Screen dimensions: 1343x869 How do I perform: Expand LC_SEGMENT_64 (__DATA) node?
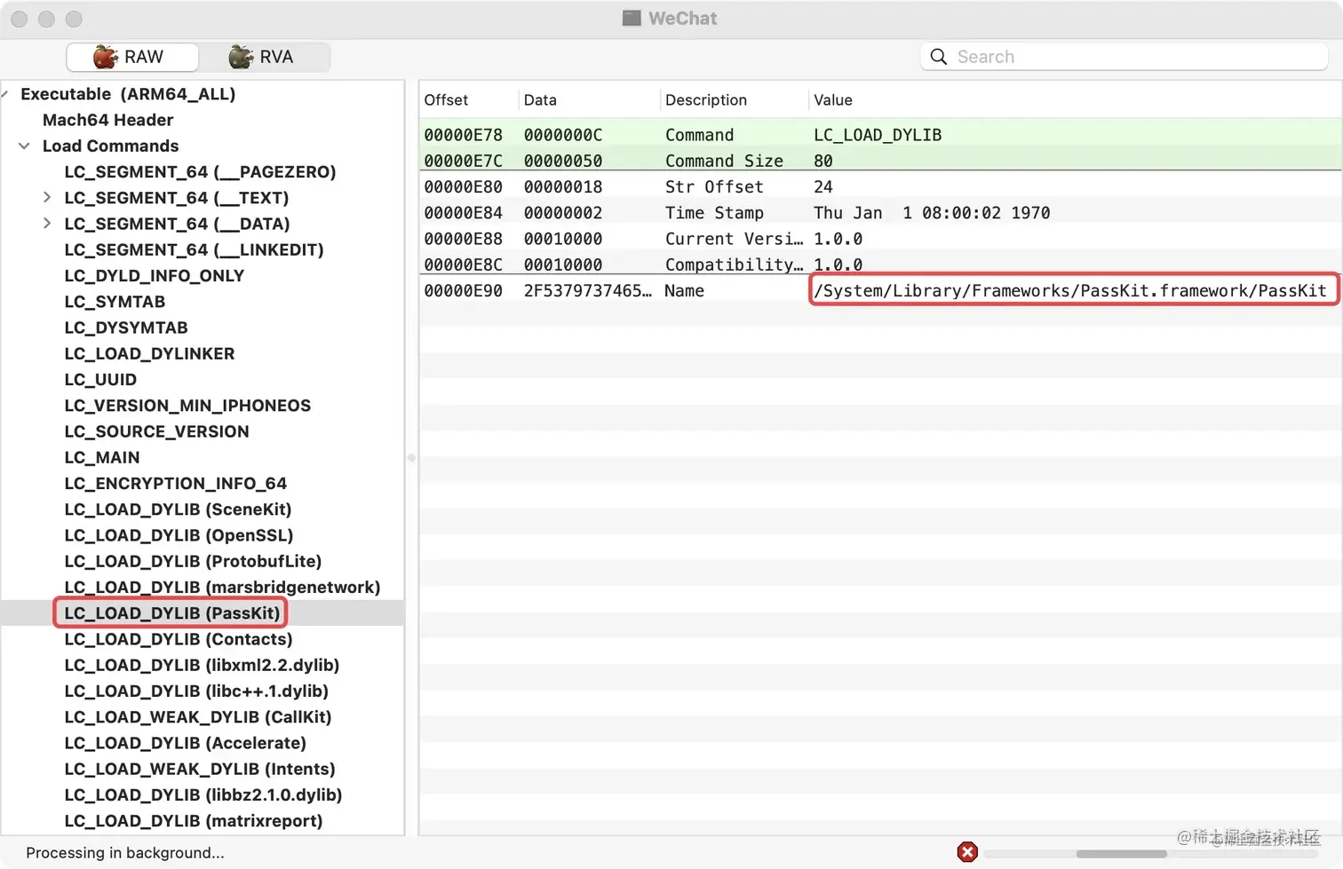(x=47, y=223)
